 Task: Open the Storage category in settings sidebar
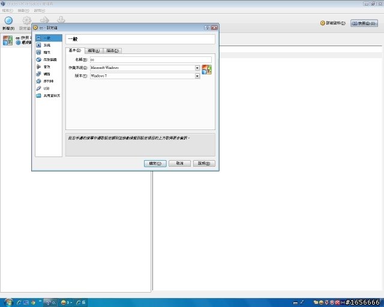[x=49, y=60]
